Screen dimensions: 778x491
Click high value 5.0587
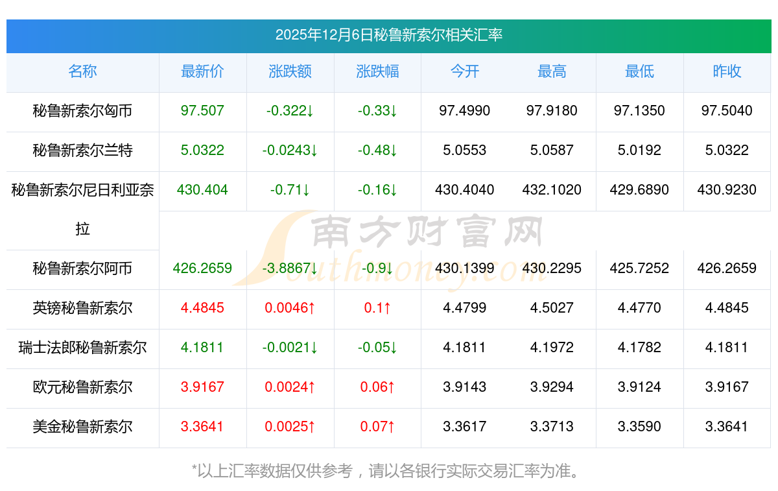point(552,150)
